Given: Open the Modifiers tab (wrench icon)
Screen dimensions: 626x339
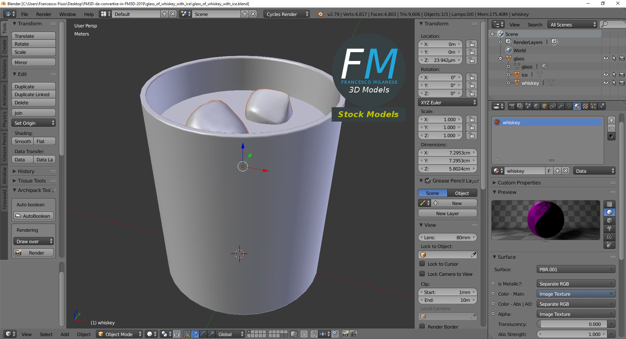Looking at the screenshot, I should pyautogui.click(x=561, y=106).
